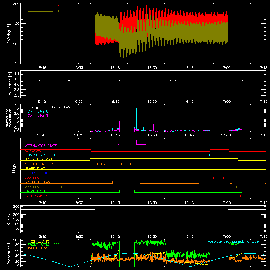This screenshot has width=270, height=270.
Task: Click the 40 tick on Degrees axis
Action: 17,256
